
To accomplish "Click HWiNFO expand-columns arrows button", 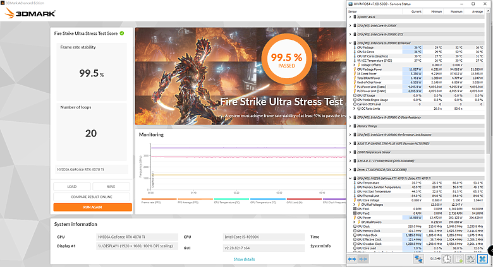I will [x=352, y=259].
